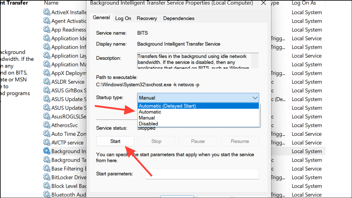Click the AVCTP service gear icon
The width and height of the screenshot is (352, 198).
coord(47,142)
